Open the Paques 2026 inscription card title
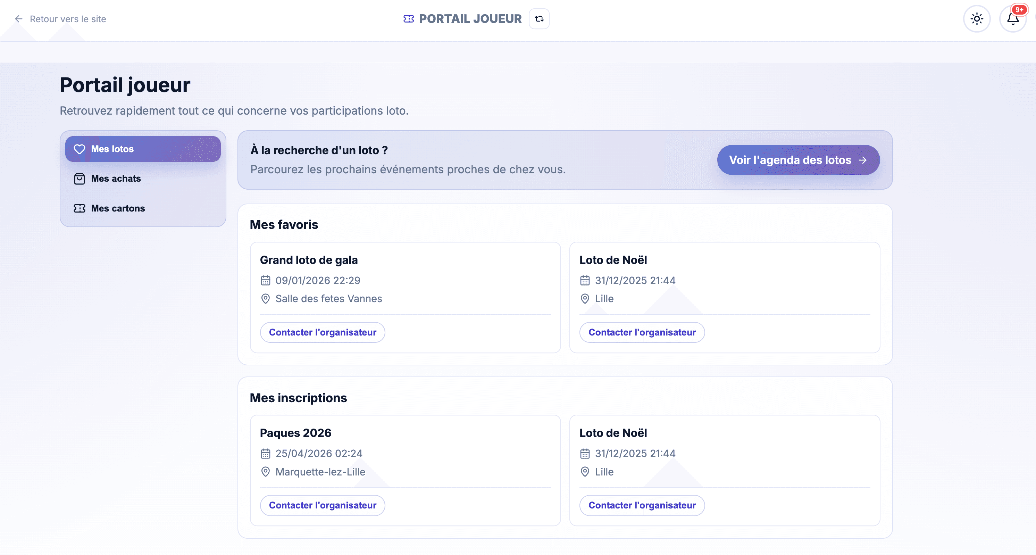 pos(295,433)
